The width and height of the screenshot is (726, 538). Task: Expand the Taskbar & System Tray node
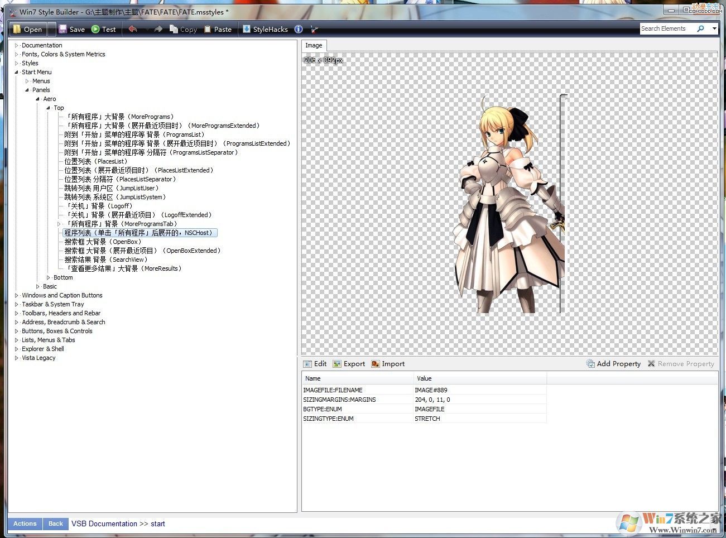(x=17, y=304)
